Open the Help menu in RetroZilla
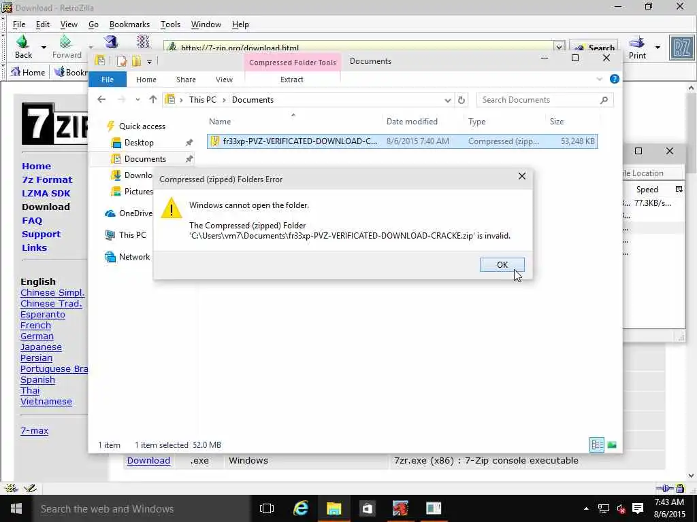697x522 pixels. tap(240, 24)
